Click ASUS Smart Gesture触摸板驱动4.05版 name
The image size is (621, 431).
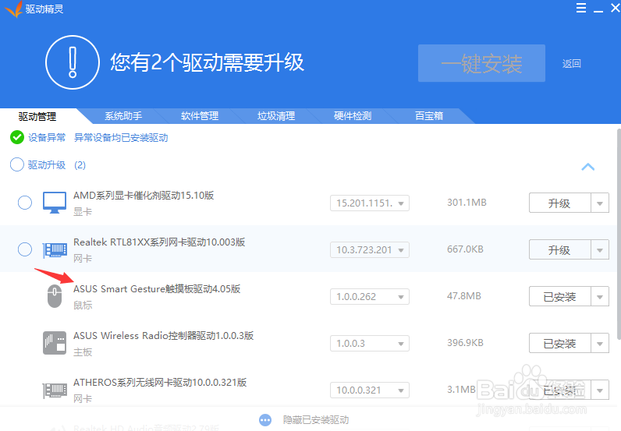(x=157, y=288)
